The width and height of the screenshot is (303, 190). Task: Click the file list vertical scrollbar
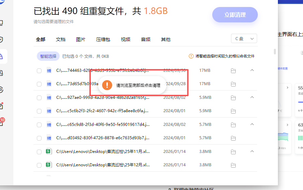click(x=275, y=52)
